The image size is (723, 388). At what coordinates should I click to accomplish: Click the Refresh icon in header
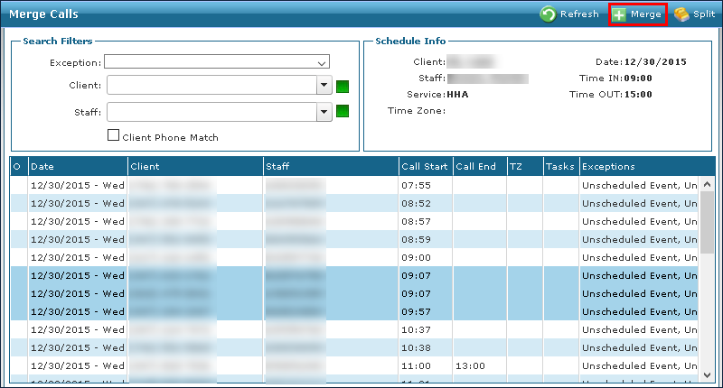(x=548, y=14)
